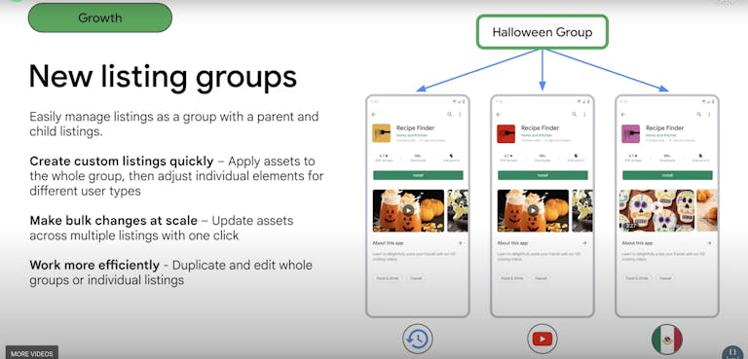Click Recipe Finder title in pink-icon phone
Screen dimensions: 748x359
coord(665,128)
